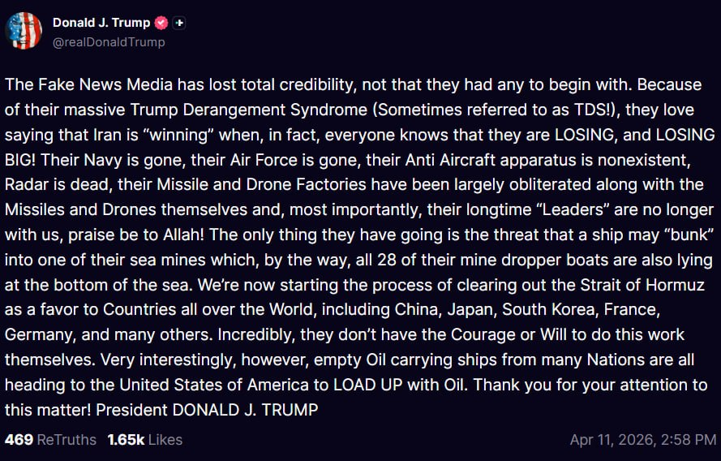Open the ReTruths label

click(x=67, y=440)
